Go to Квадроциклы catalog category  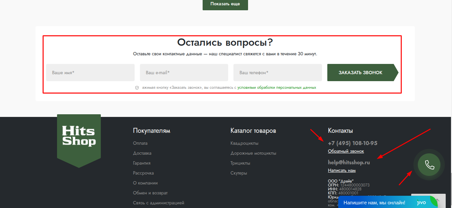pos(244,143)
